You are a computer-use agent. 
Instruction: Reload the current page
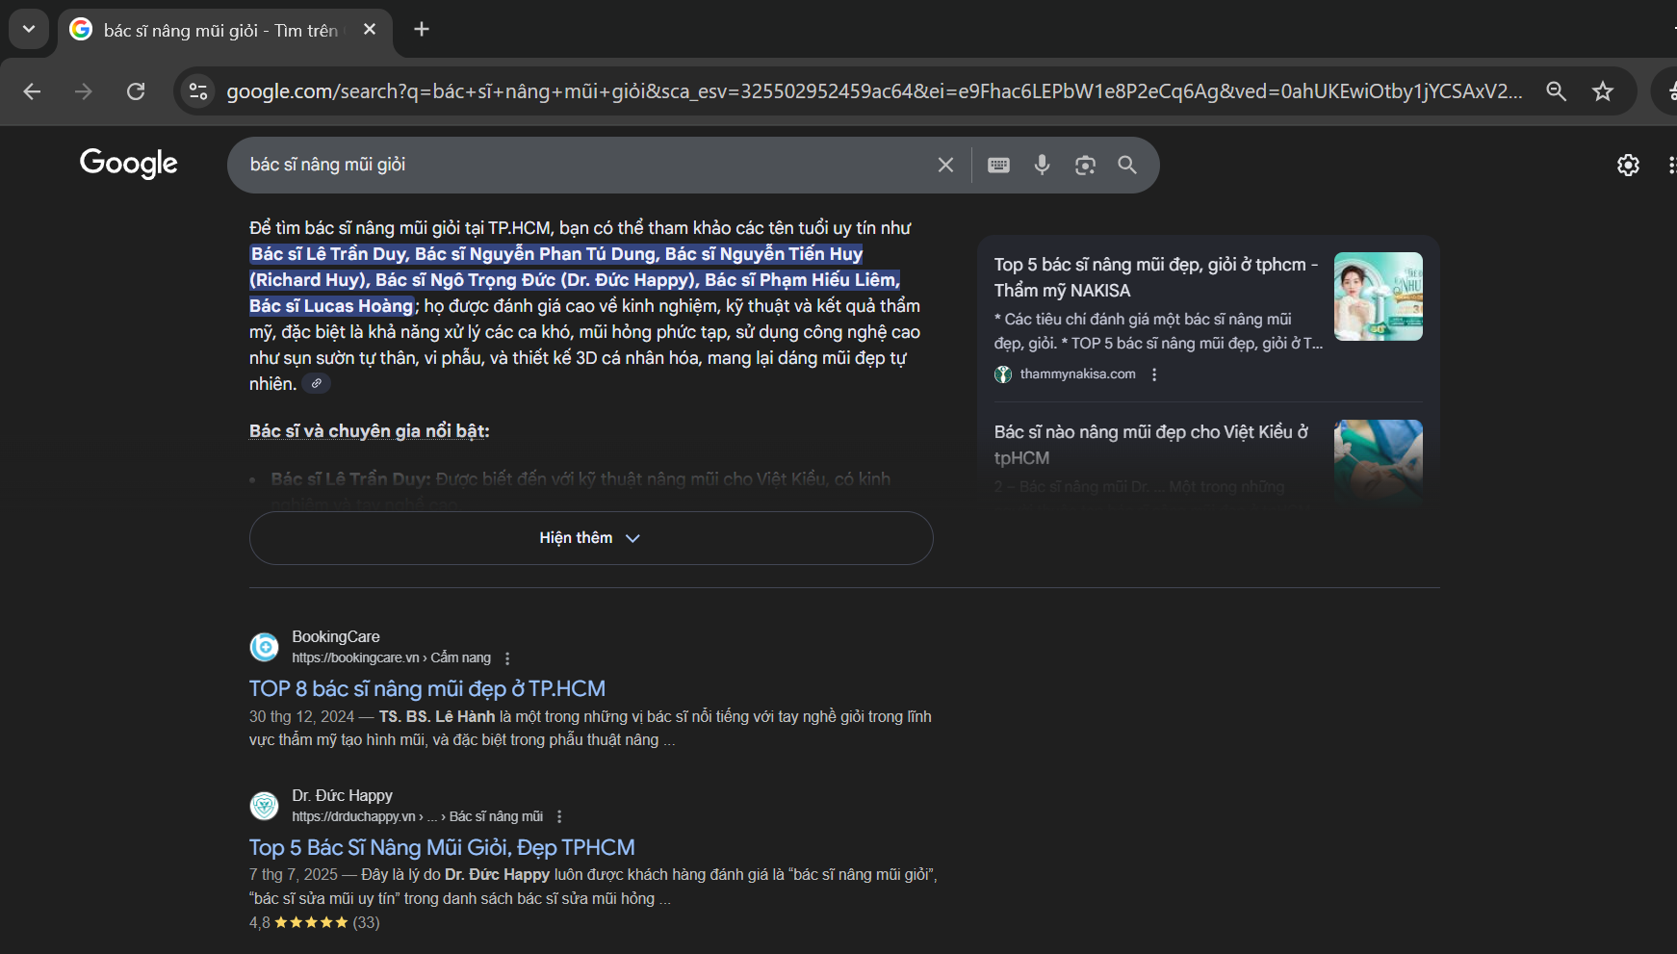pos(136,91)
